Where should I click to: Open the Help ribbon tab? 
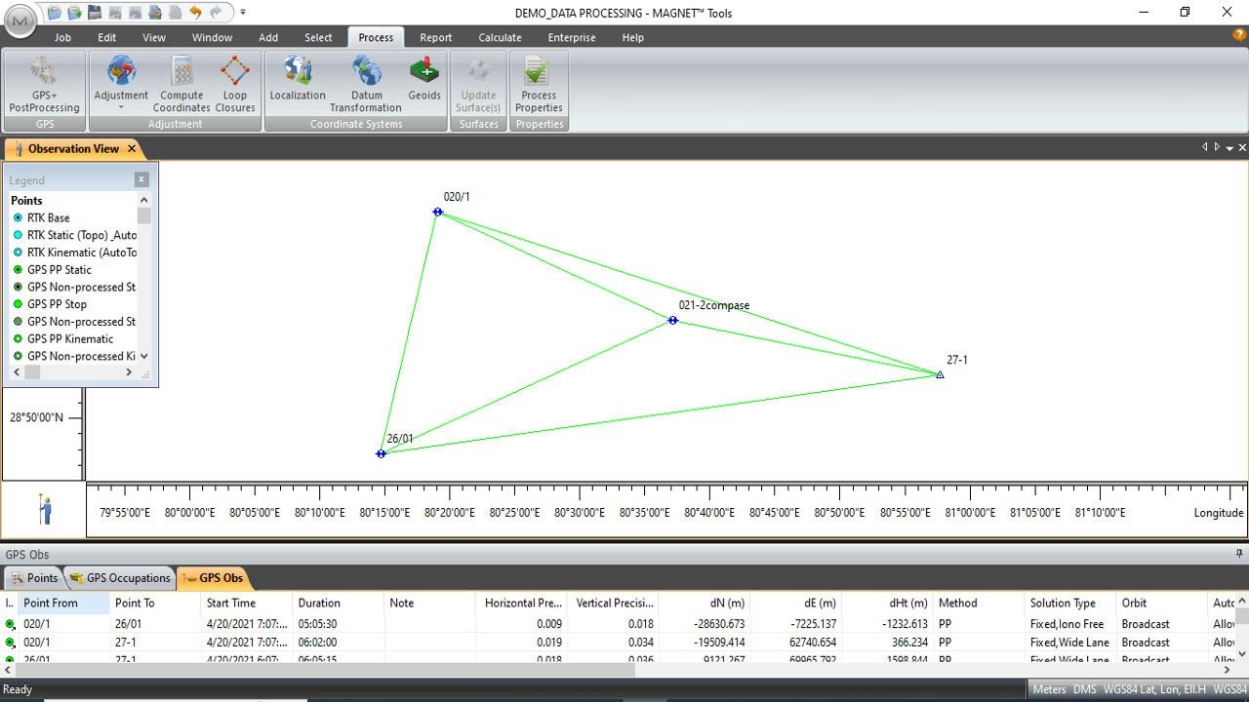pyautogui.click(x=632, y=37)
